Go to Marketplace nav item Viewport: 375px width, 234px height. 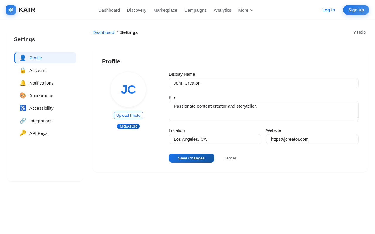(165, 10)
